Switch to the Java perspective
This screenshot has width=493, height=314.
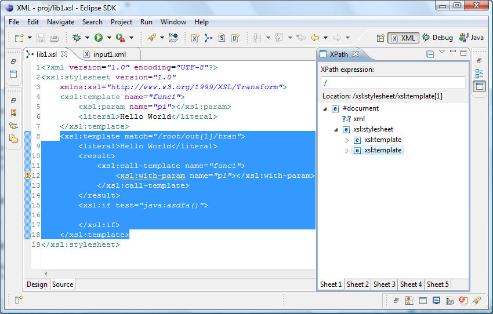471,38
